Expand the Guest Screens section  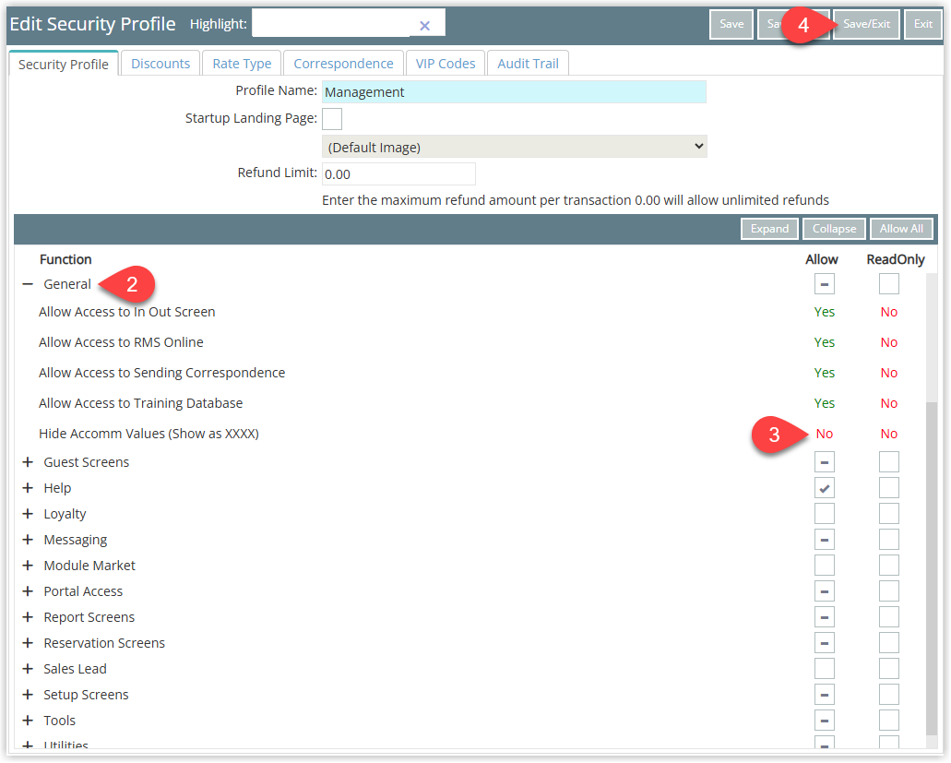[28, 462]
